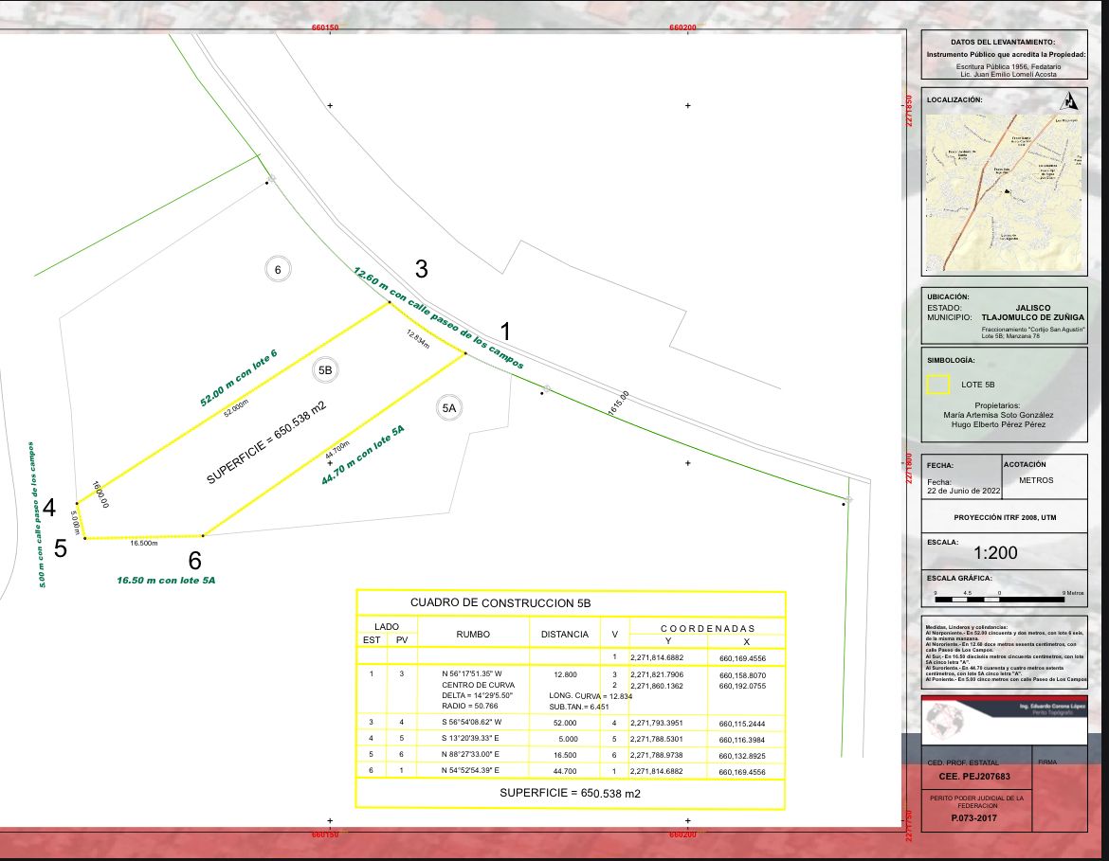This screenshot has height=861, width=1109.
Task: Click vertex label 6 on the south boundary
Action: 195,559
